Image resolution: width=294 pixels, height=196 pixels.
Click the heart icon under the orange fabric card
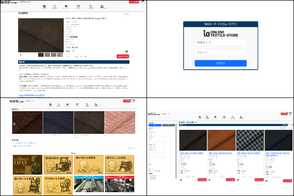(209, 180)
